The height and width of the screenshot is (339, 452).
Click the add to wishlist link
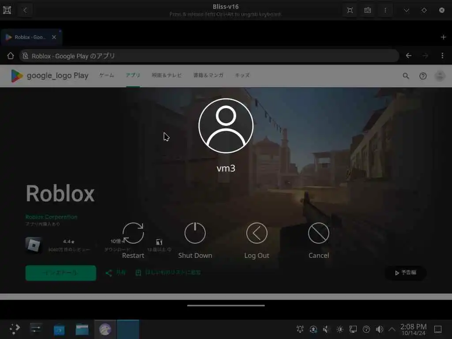coord(168,273)
